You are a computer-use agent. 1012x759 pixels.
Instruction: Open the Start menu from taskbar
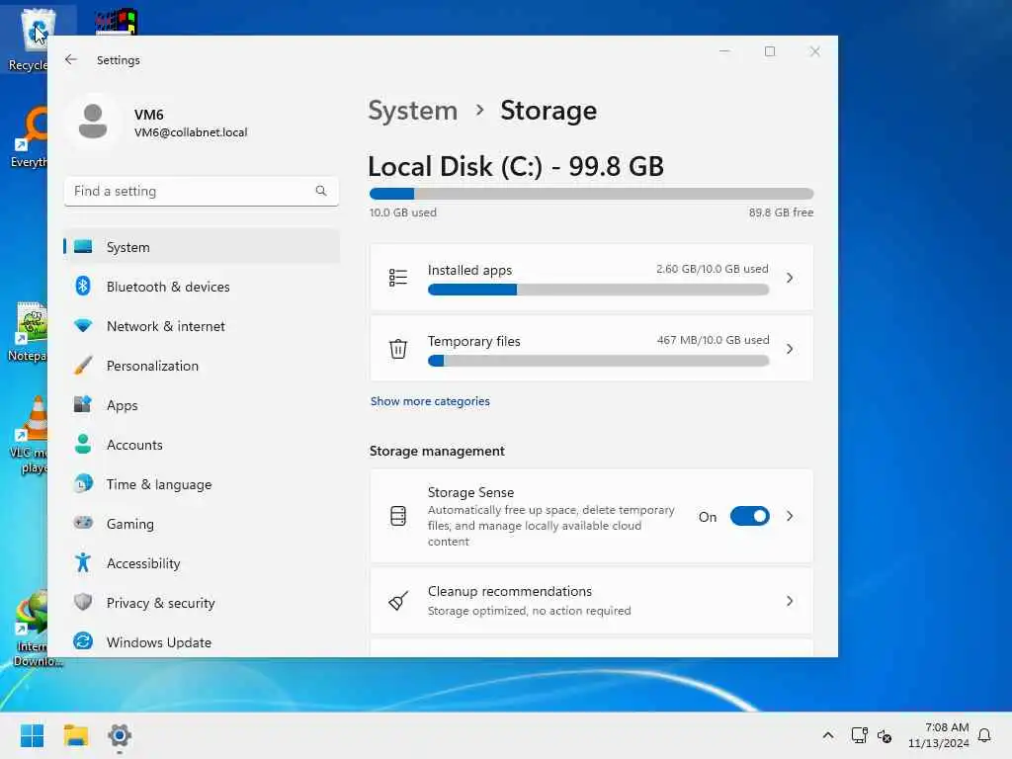(32, 735)
